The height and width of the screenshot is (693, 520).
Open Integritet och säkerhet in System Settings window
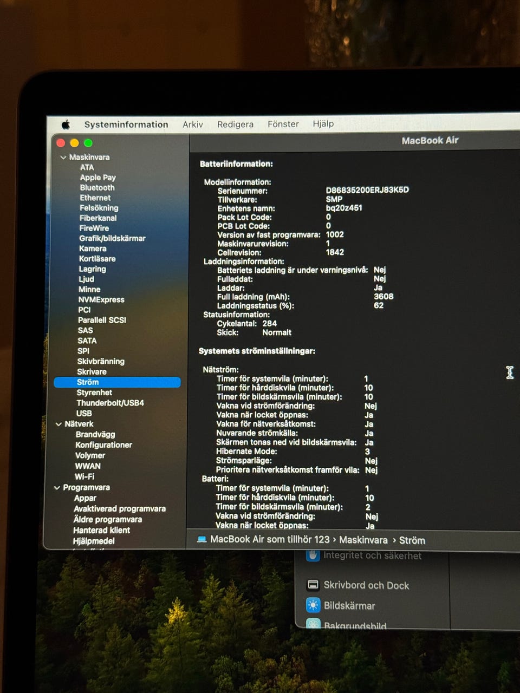(x=372, y=555)
